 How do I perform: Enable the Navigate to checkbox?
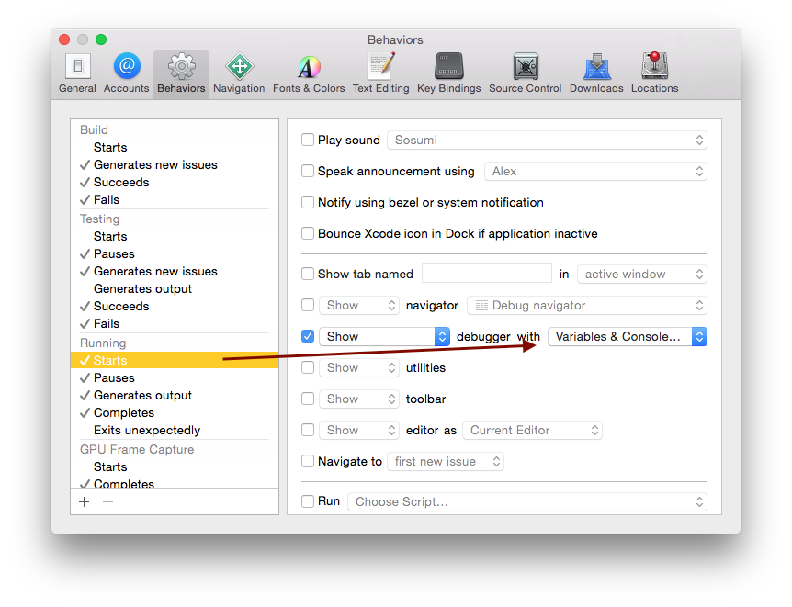(308, 461)
